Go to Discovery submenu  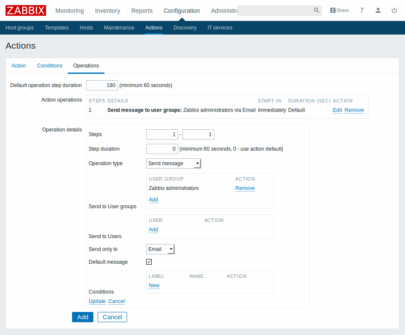[185, 28]
